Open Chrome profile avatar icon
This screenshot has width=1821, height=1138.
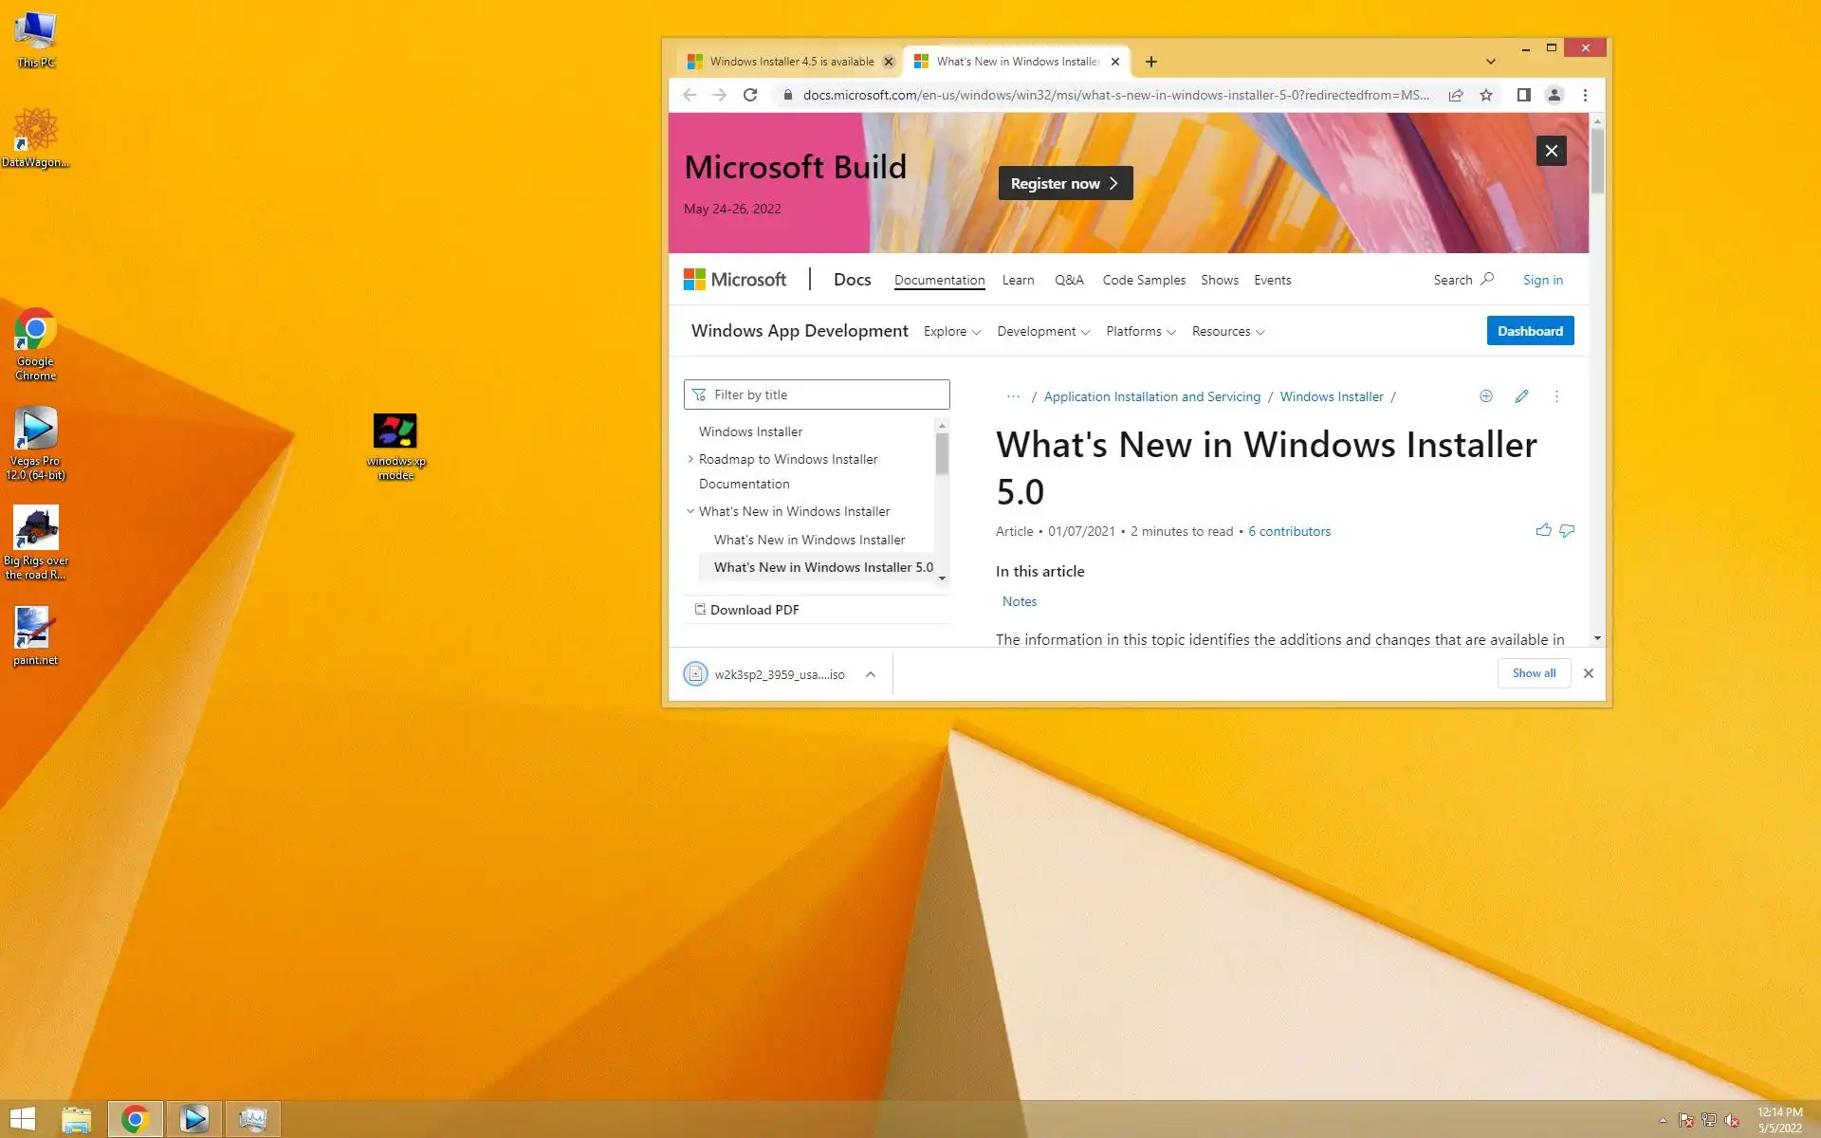1554,95
